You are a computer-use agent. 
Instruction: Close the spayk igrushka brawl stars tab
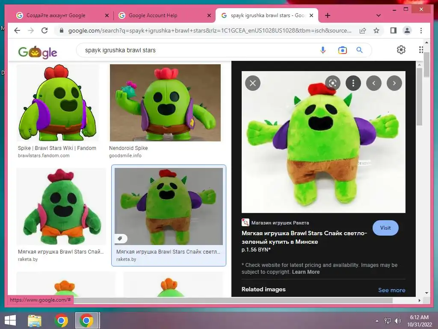(x=311, y=15)
